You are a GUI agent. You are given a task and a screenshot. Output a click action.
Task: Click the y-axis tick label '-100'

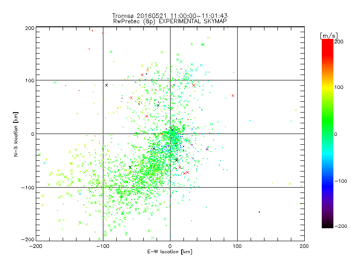[28, 188]
